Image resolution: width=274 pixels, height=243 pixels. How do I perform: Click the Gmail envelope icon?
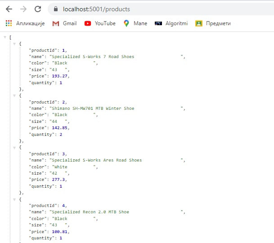point(56,23)
